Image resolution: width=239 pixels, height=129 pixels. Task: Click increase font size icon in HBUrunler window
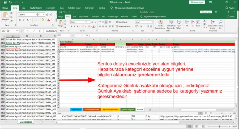click(x=47, y=15)
